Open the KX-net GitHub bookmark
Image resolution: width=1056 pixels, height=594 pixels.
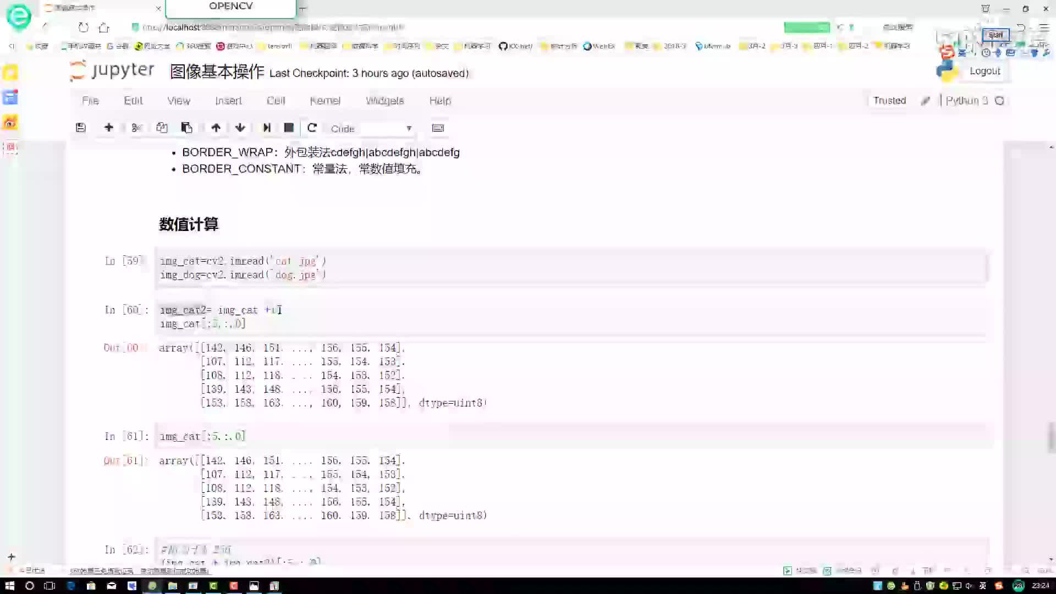pyautogui.click(x=515, y=46)
